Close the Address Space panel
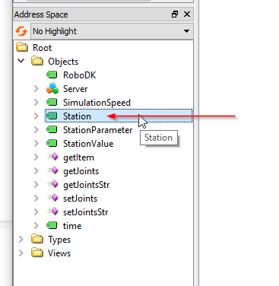The width and height of the screenshot is (279, 286). pyautogui.click(x=187, y=14)
